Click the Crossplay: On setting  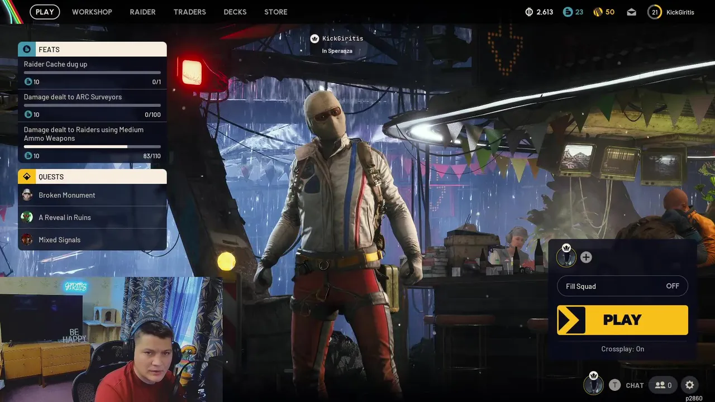click(622, 349)
